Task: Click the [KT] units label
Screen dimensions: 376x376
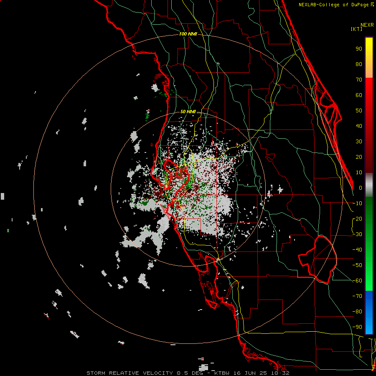Action: click(x=356, y=29)
